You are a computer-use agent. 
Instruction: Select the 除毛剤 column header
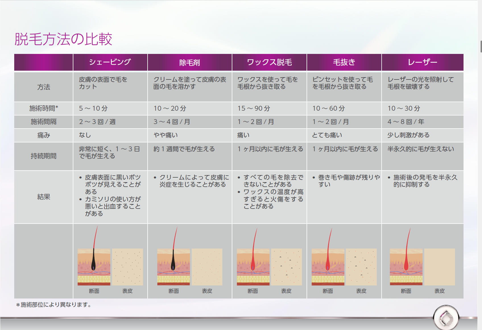(190, 62)
